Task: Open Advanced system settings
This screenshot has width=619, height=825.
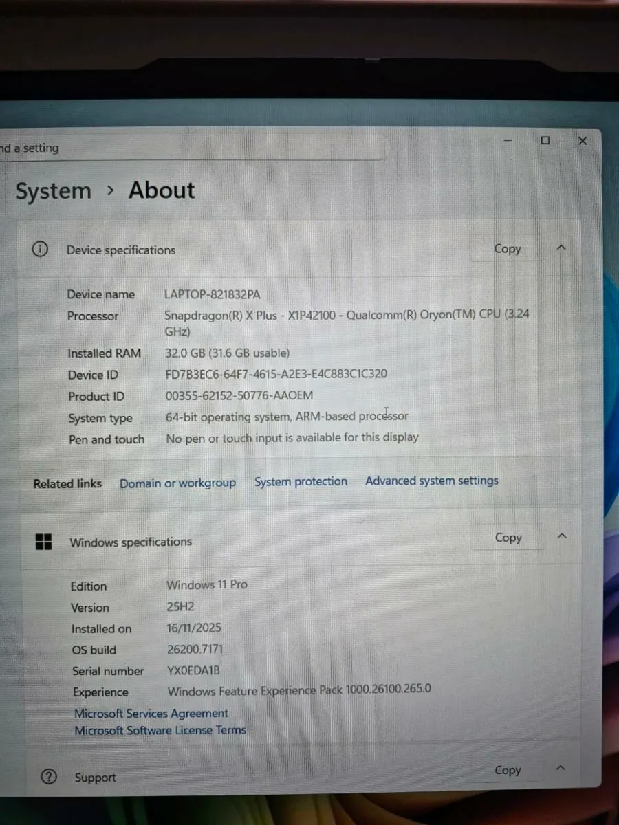Action: coord(431,481)
